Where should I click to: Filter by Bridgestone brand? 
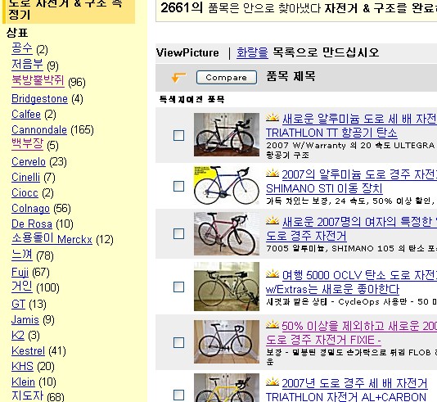(39, 99)
